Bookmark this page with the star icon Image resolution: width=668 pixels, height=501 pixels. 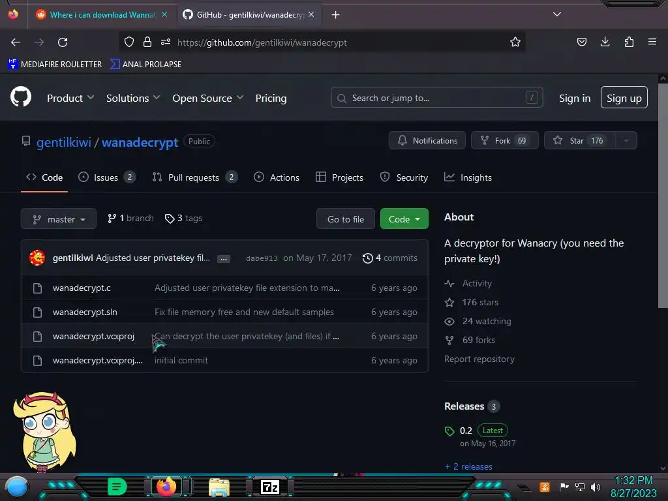(515, 42)
